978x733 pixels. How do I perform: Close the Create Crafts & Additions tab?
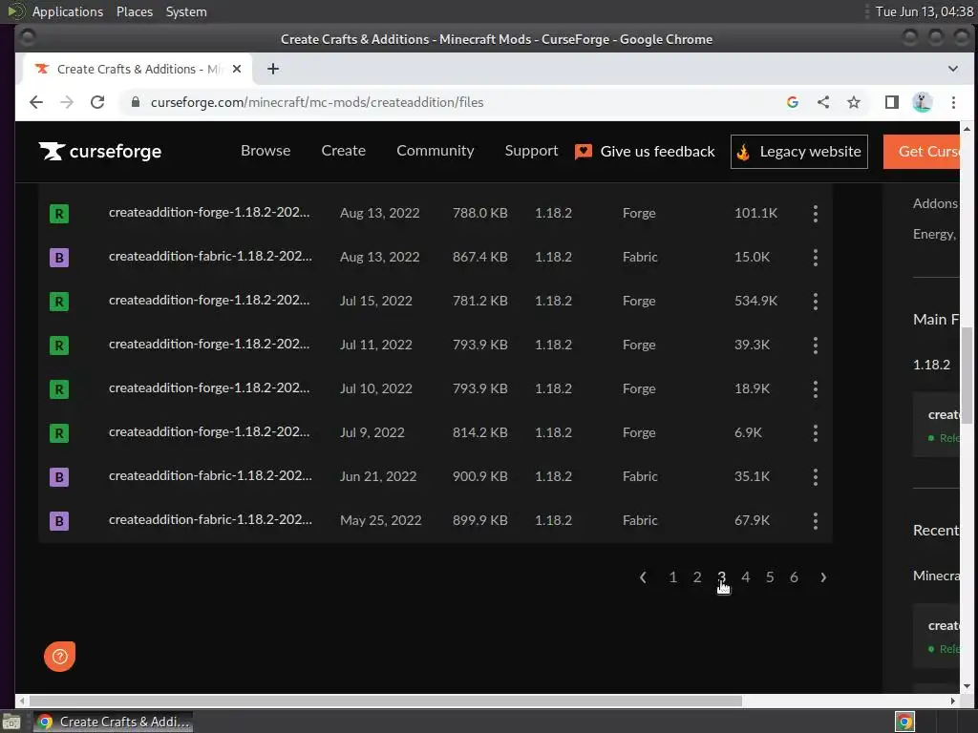coord(237,69)
